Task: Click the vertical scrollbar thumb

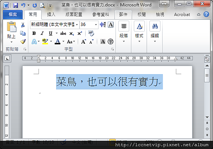Action: click(207, 76)
